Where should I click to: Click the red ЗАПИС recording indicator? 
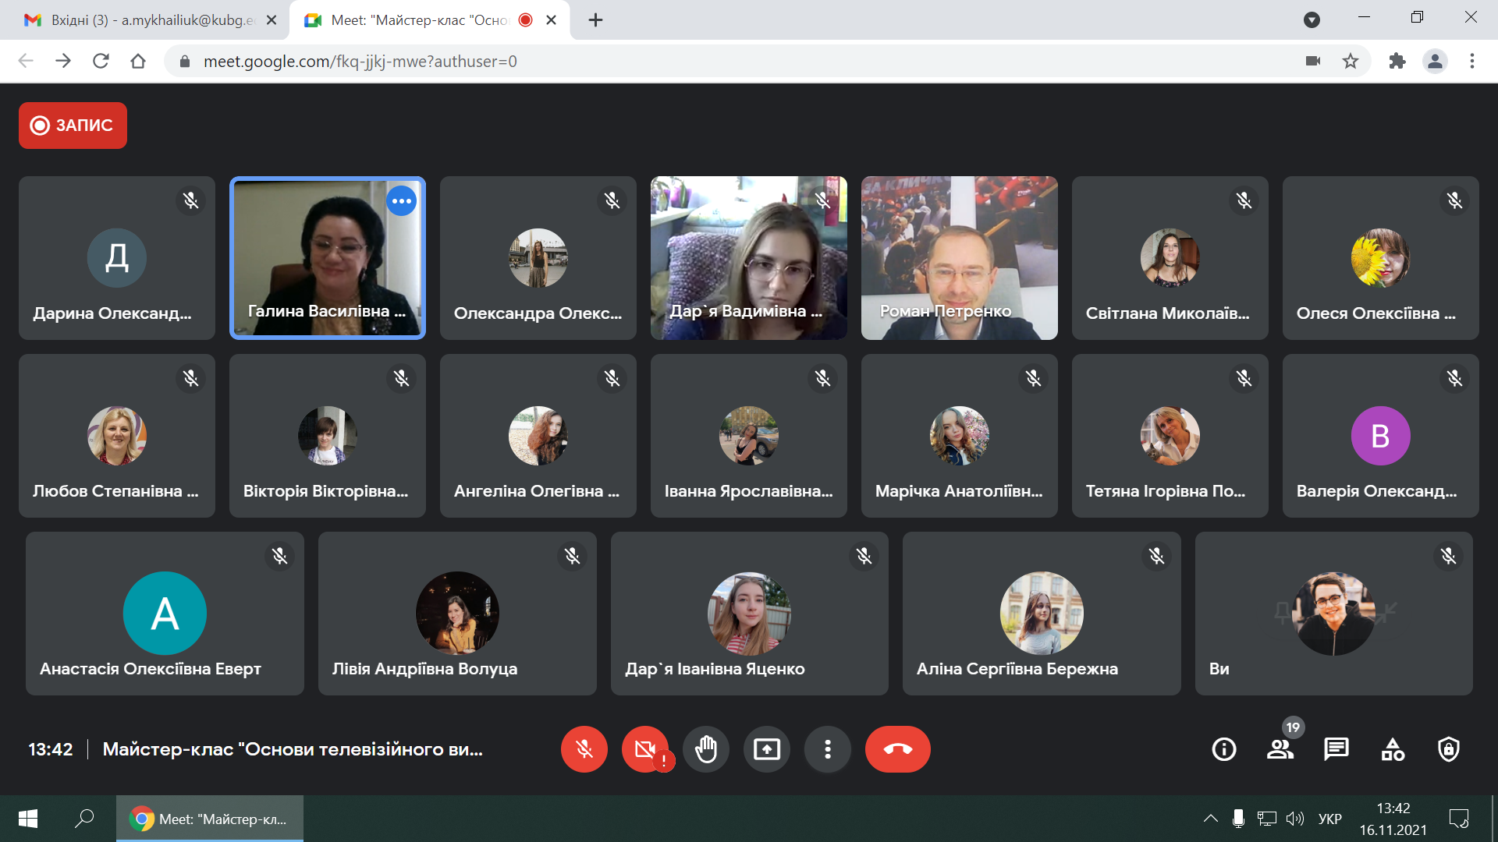pos(73,126)
